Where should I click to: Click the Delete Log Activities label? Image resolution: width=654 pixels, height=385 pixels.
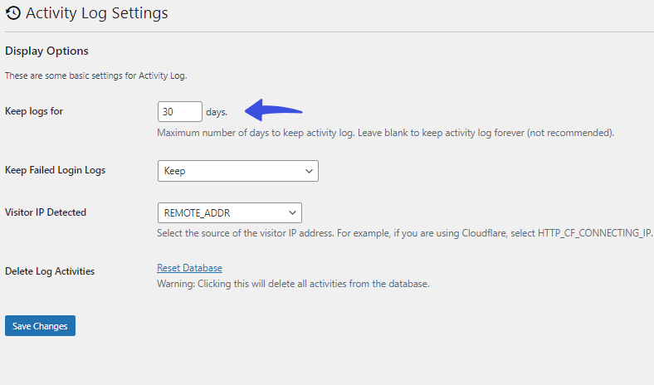tap(50, 271)
